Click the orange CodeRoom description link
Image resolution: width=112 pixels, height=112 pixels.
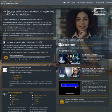tap(90, 45)
